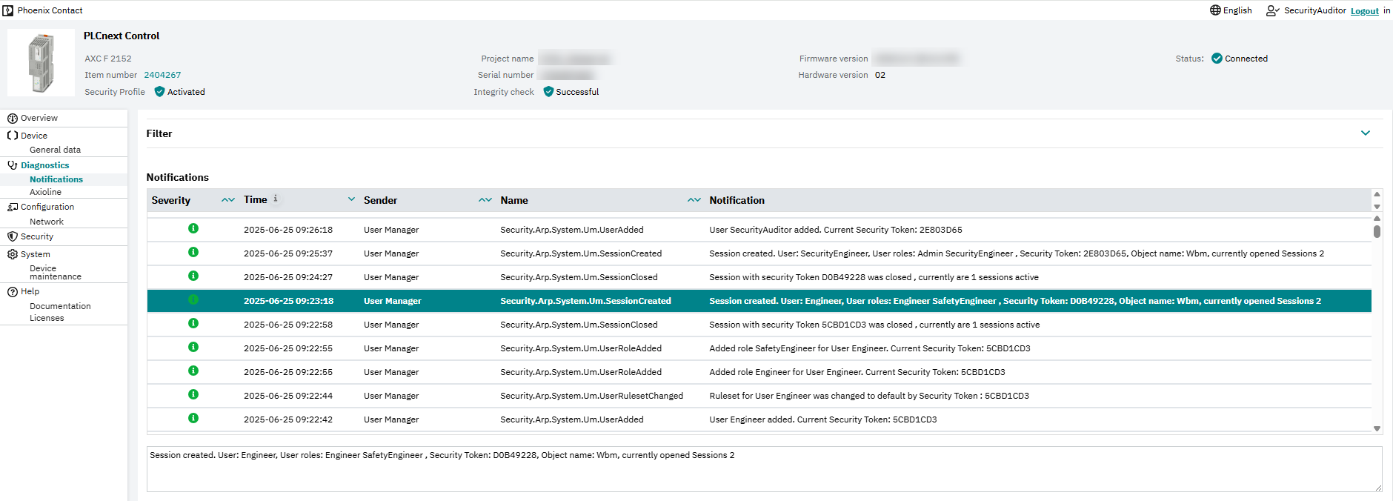Sort by Name using its header chevron
Viewport: 1393px width, 501px height.
pyautogui.click(x=694, y=200)
